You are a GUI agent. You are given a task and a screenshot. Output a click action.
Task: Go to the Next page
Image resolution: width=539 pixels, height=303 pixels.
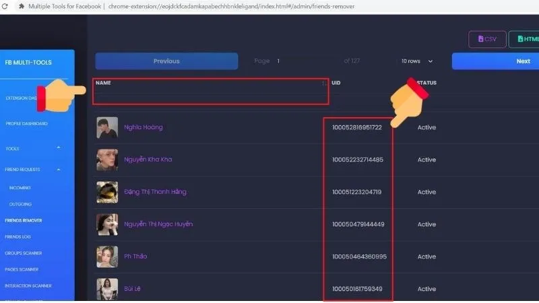tap(495, 61)
